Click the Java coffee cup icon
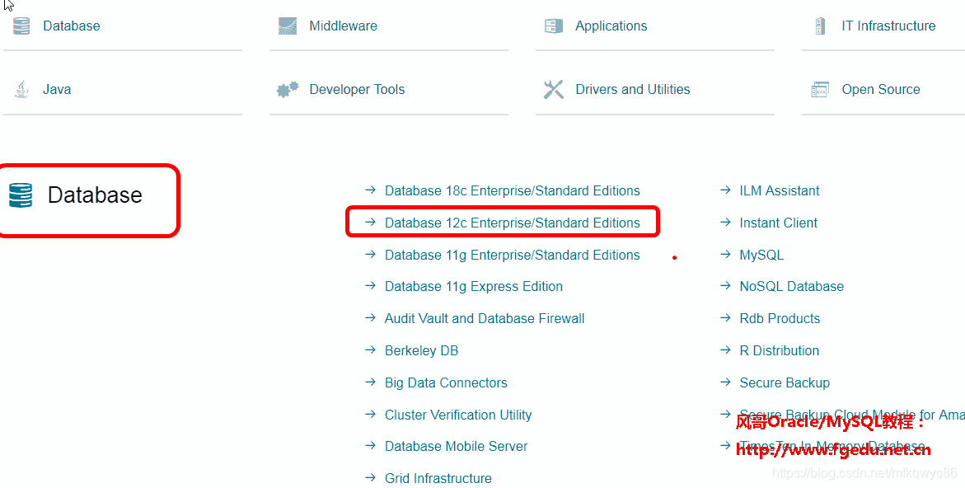This screenshot has height=488, width=965. [20, 89]
